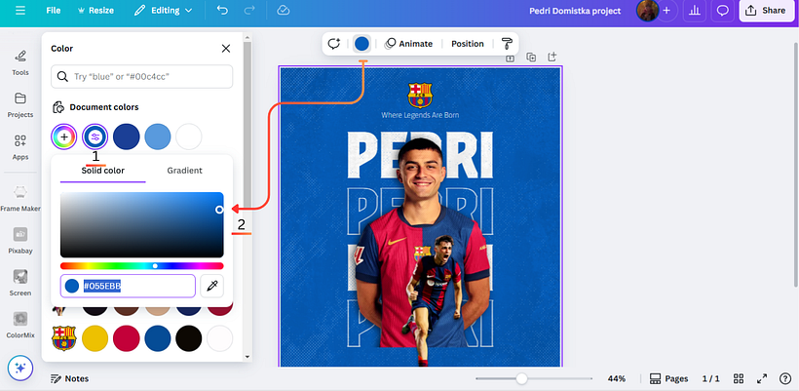Select the light blue document color
The height and width of the screenshot is (391, 799).
[158, 137]
